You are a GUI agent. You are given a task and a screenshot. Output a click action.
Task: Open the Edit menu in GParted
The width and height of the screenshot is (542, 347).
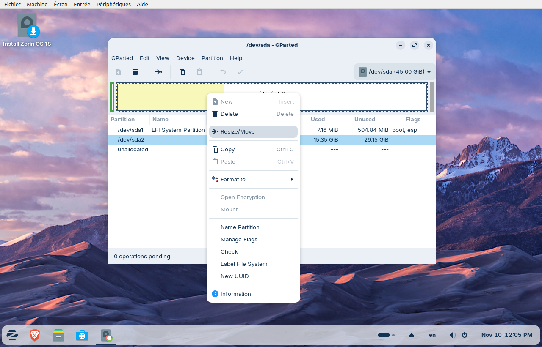(x=144, y=58)
